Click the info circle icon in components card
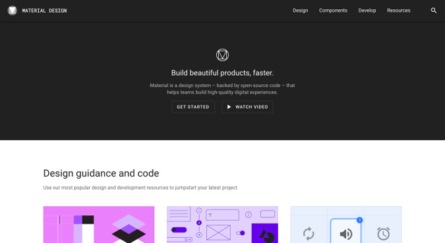The image size is (445, 243). point(249,215)
